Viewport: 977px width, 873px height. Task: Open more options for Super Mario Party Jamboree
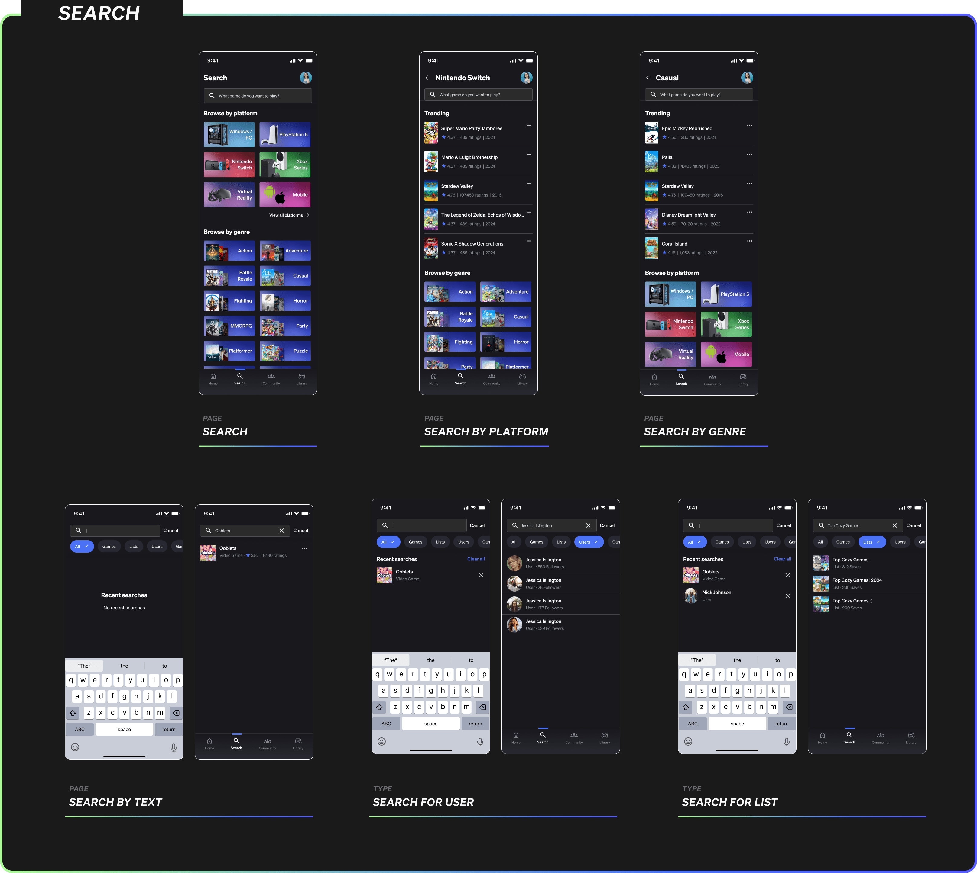[529, 126]
